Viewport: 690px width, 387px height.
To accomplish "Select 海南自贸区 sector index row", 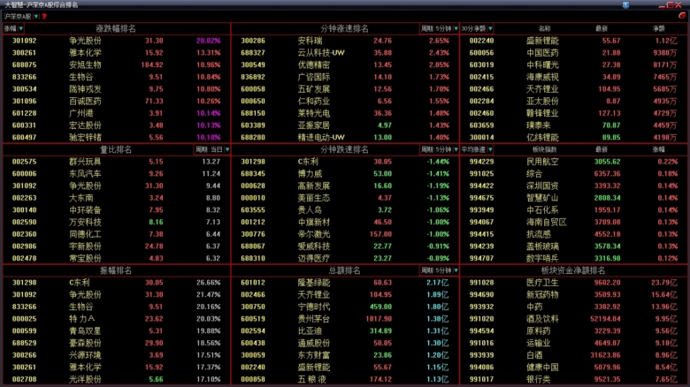I will pyautogui.click(x=573, y=222).
